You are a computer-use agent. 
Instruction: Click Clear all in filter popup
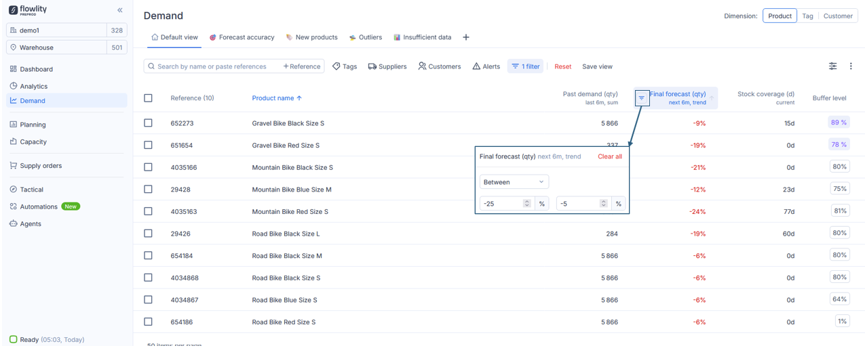pyautogui.click(x=609, y=156)
